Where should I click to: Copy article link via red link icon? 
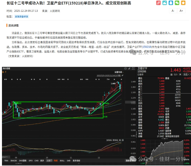158,3
